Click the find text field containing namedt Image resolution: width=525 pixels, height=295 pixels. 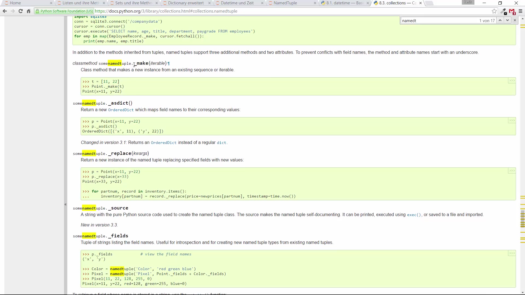tap(437, 21)
